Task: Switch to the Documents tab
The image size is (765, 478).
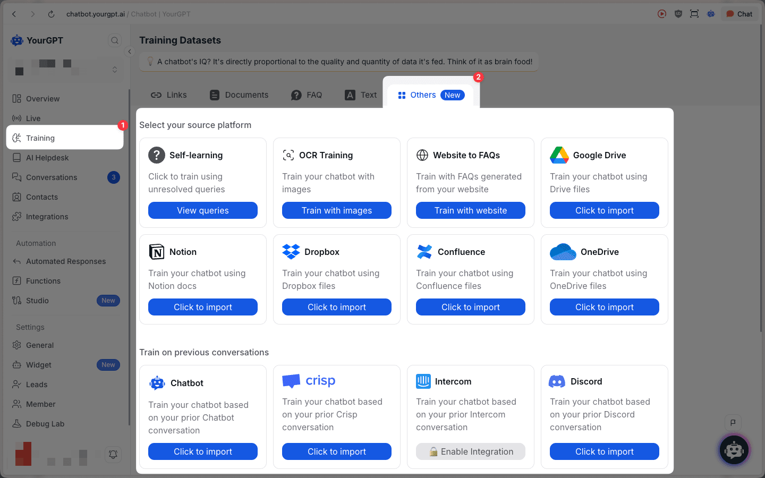Action: pyautogui.click(x=239, y=95)
